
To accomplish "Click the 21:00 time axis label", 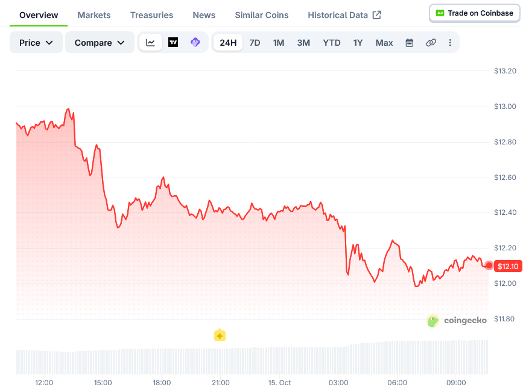I will point(221,382).
